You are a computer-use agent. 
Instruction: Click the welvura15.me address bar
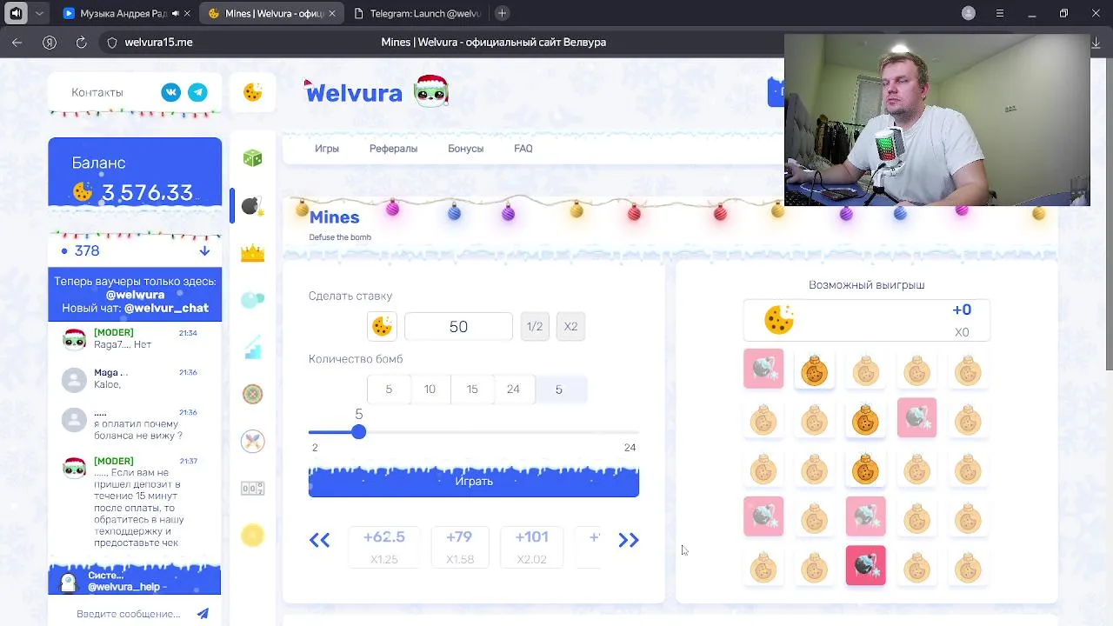(x=159, y=42)
